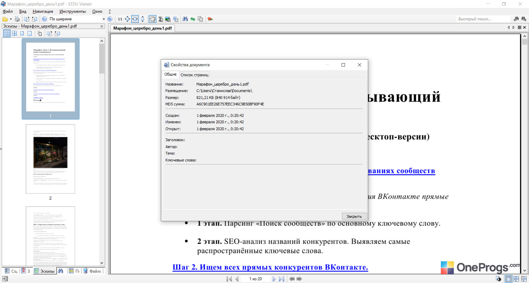Find next match with binoculars icon
This screenshot has width=529, height=283.
[x=523, y=19]
